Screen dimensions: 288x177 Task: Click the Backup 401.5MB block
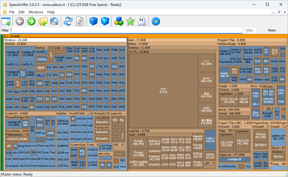tap(261, 135)
